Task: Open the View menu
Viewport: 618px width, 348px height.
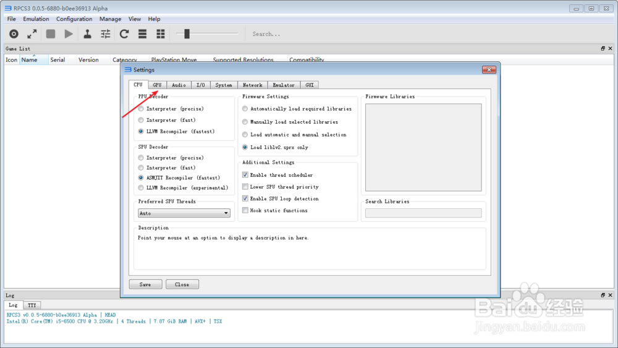Action: coord(134,19)
